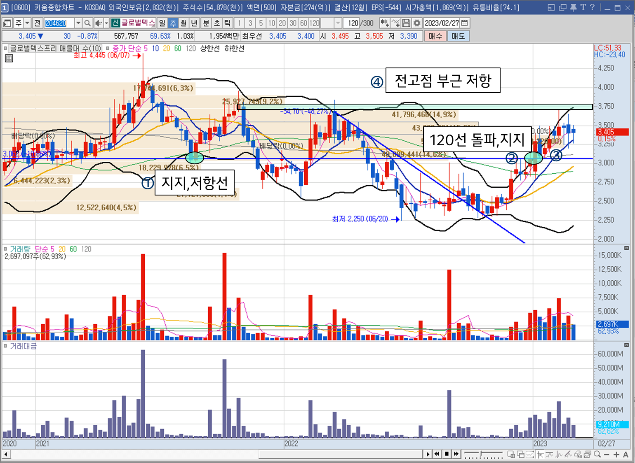Select the 분 (minute) period toggle
The image size is (635, 463).
click(206, 23)
